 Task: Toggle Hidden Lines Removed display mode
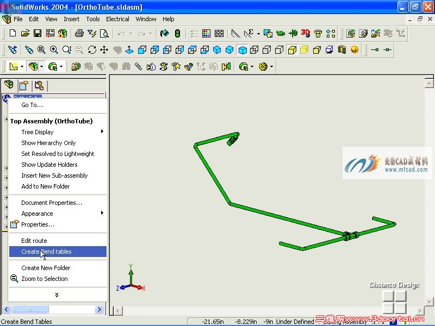pos(279,50)
